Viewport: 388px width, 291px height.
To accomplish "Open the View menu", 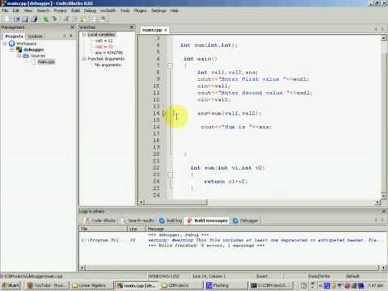I will (x=28, y=11).
